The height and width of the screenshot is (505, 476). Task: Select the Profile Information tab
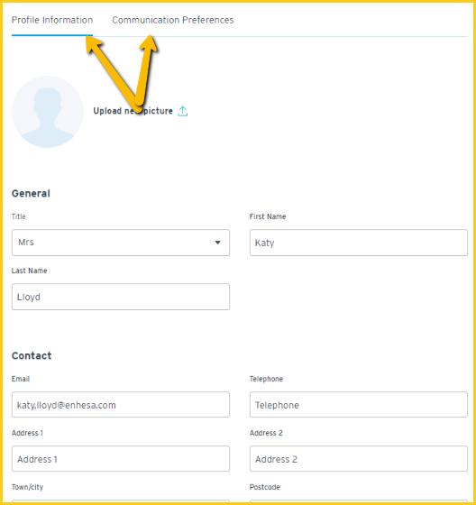click(x=52, y=20)
